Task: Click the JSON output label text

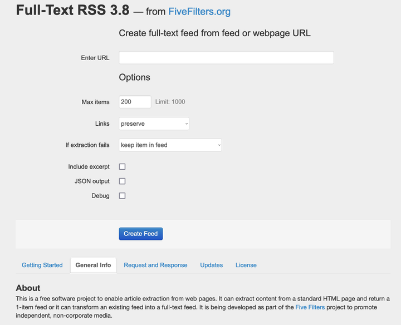Action: (92, 181)
